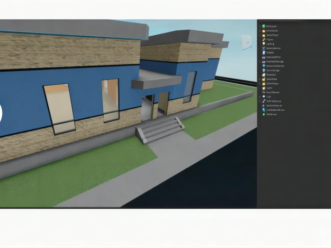
Task: Select the Players service icon
Action: (x=263, y=39)
